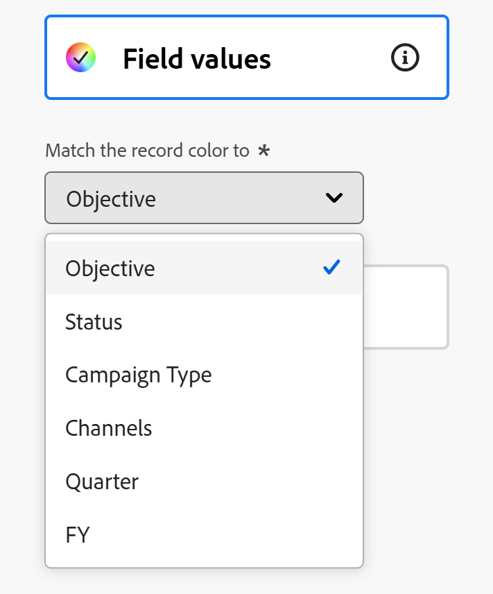Click the Campaign Type row's empty right side
This screenshot has width=493, height=594.
pyautogui.click(x=291, y=375)
